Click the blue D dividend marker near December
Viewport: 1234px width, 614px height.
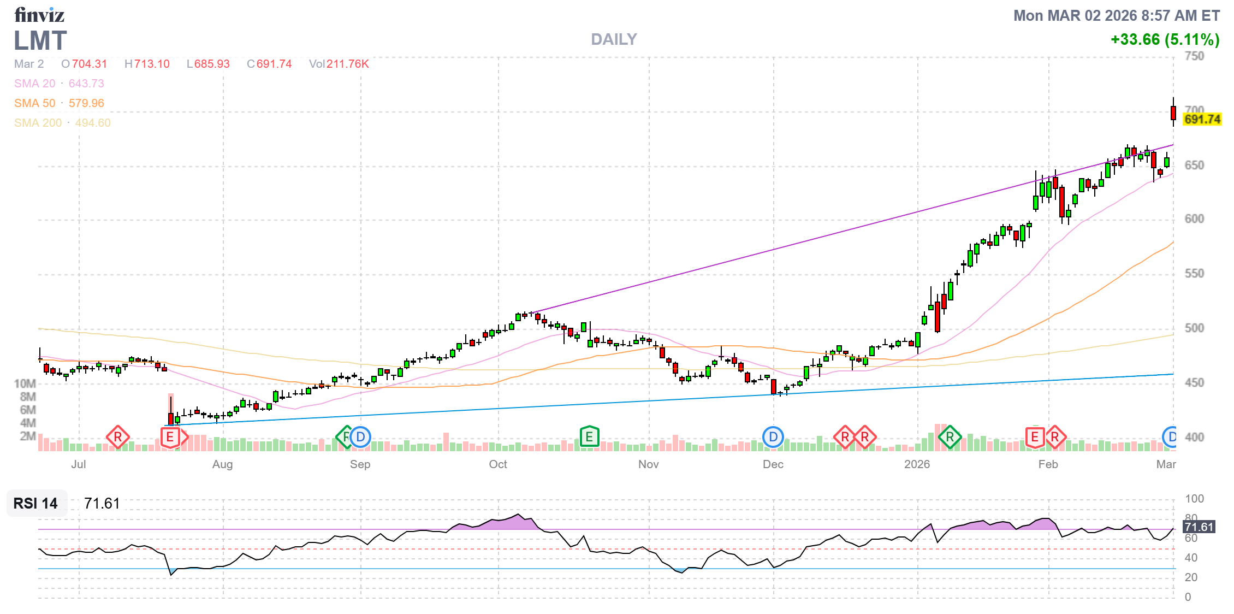tap(773, 437)
